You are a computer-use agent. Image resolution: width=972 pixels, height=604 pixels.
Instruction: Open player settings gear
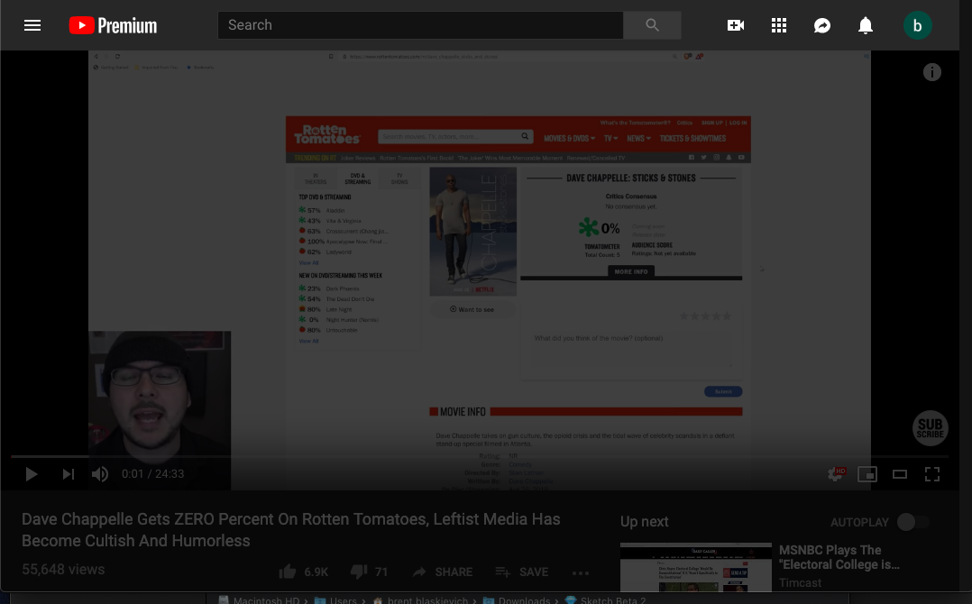pyautogui.click(x=836, y=474)
